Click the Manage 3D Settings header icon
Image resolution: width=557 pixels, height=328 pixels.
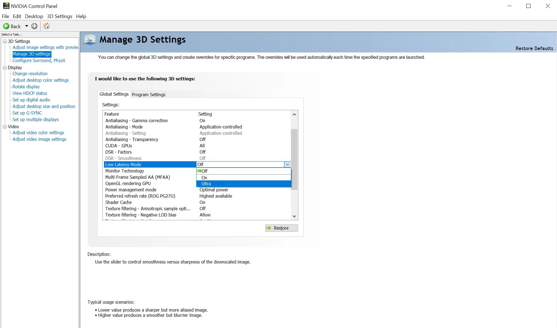90,39
